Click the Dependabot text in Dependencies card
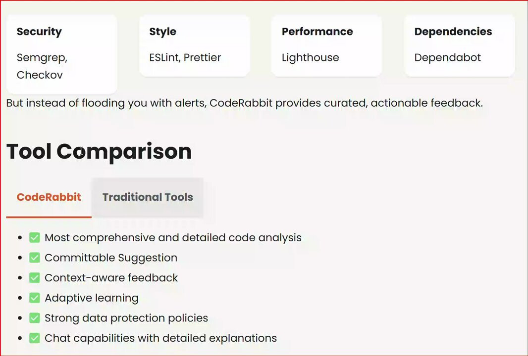The height and width of the screenshot is (356, 528). pyautogui.click(x=448, y=57)
